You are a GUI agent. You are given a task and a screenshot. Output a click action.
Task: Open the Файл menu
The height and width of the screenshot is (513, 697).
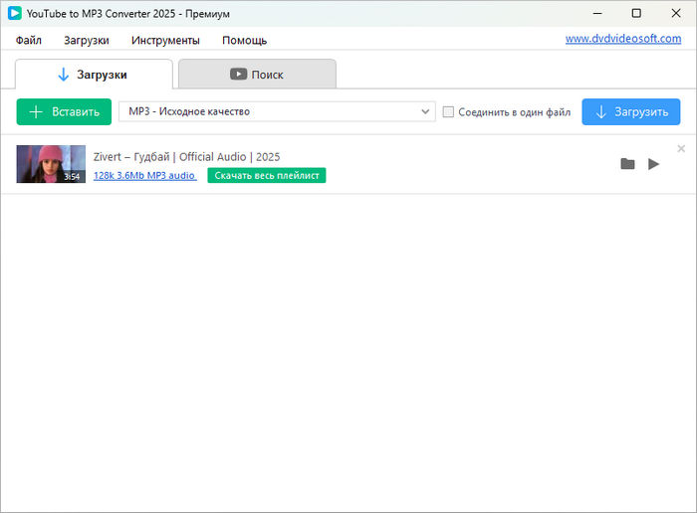pos(29,41)
